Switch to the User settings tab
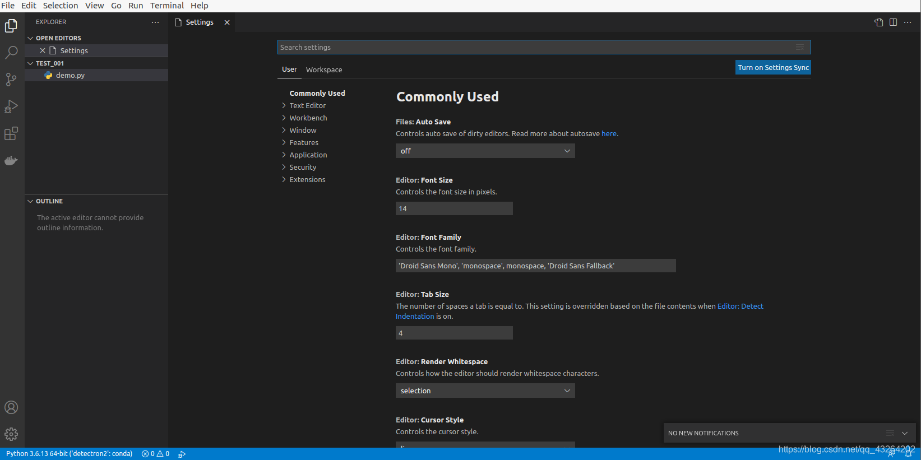The width and height of the screenshot is (921, 460). 289,69
